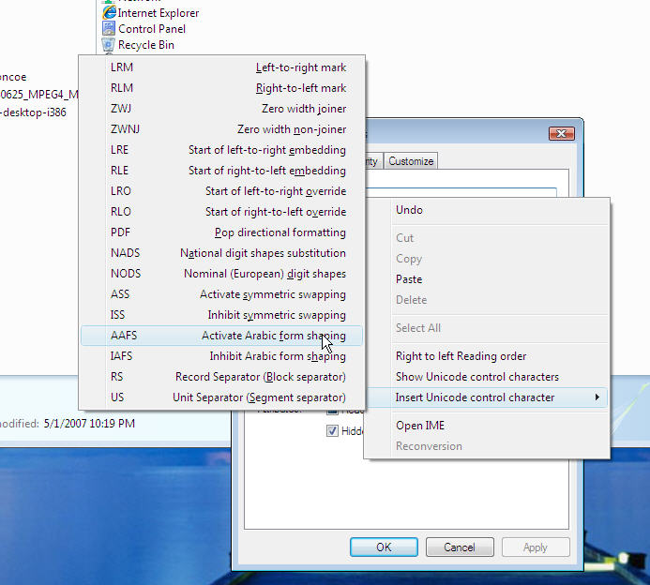Click Reconversion in the context menu

click(x=487, y=446)
